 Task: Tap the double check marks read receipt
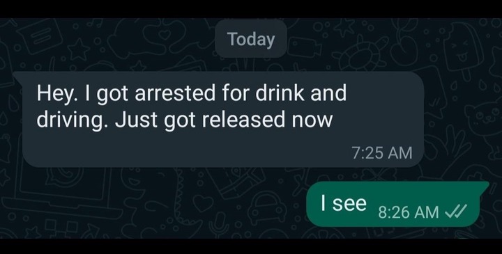click(456, 212)
